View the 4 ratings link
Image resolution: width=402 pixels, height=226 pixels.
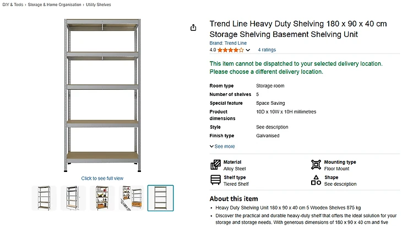tap(267, 50)
